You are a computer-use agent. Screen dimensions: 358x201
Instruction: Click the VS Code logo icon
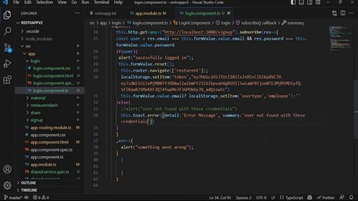pos(5,2)
